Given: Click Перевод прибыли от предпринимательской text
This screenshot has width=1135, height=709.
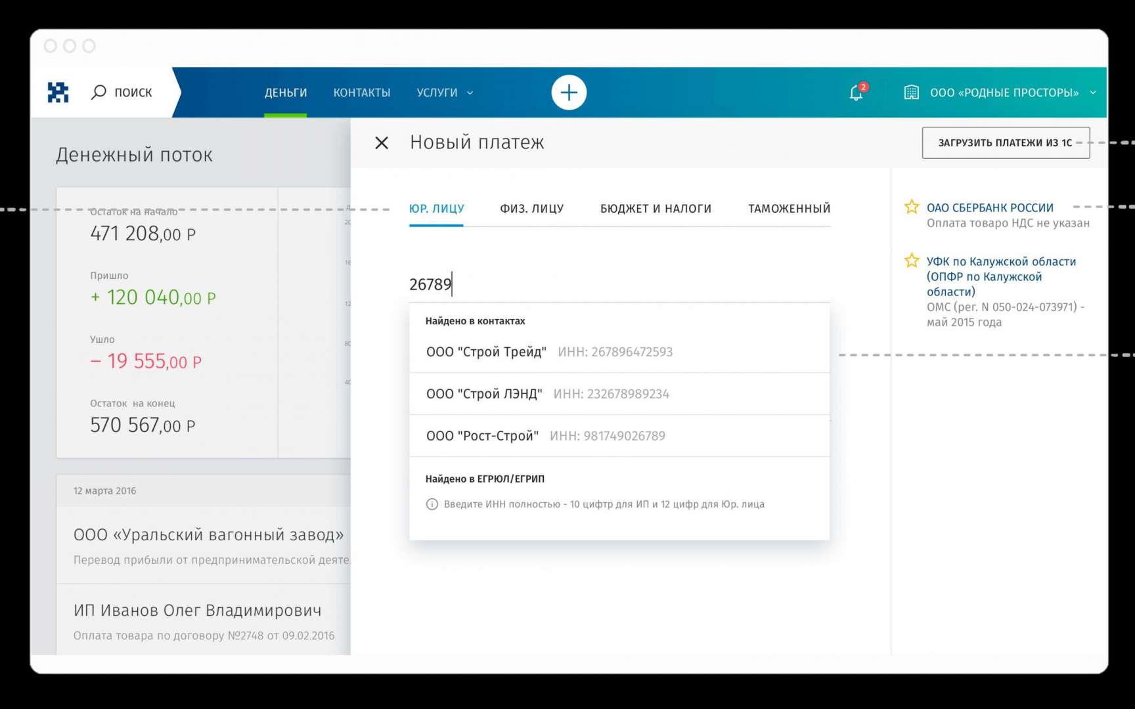Looking at the screenshot, I should click(211, 560).
